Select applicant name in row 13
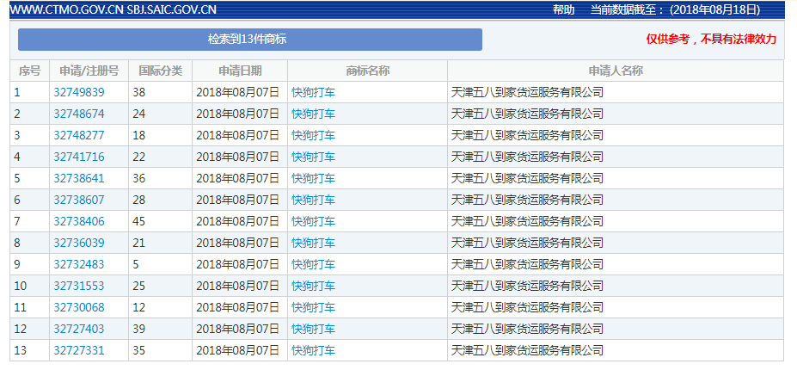The width and height of the screenshot is (797, 370). pyautogui.click(x=527, y=351)
